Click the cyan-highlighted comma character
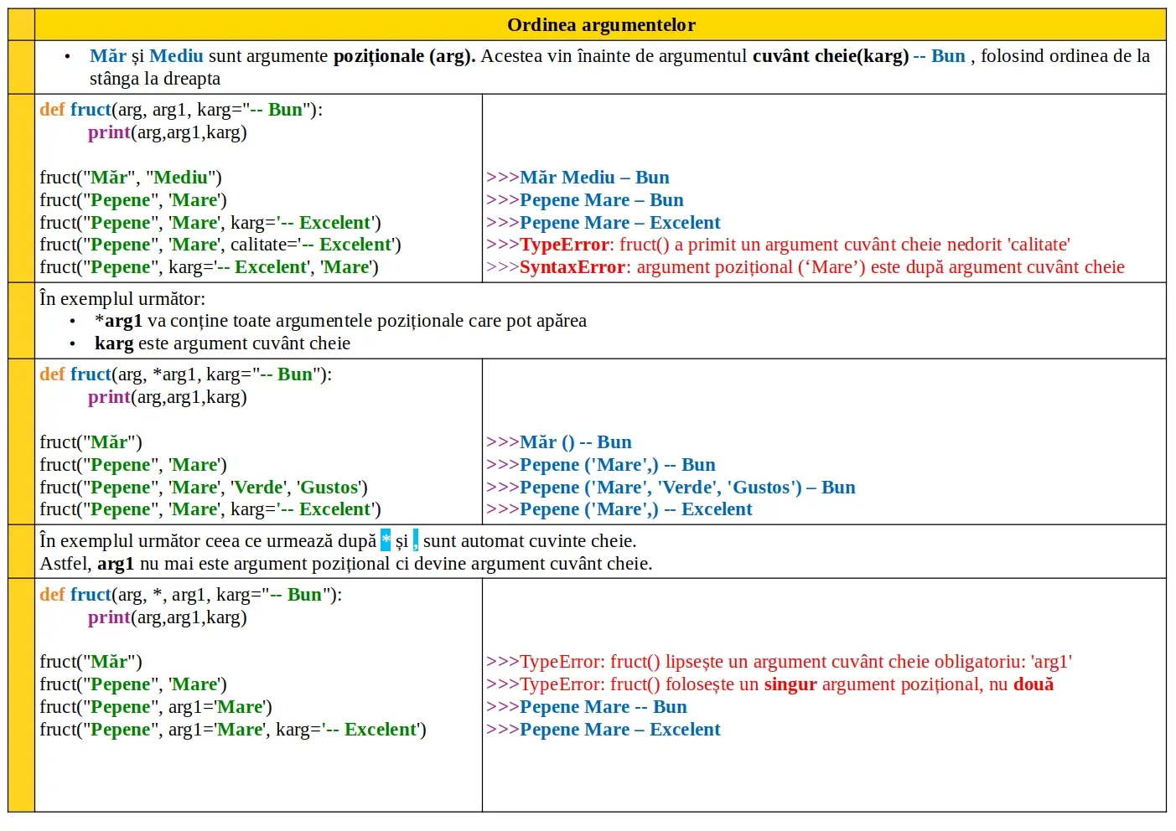This screenshot has width=1176, height=831. 415,541
